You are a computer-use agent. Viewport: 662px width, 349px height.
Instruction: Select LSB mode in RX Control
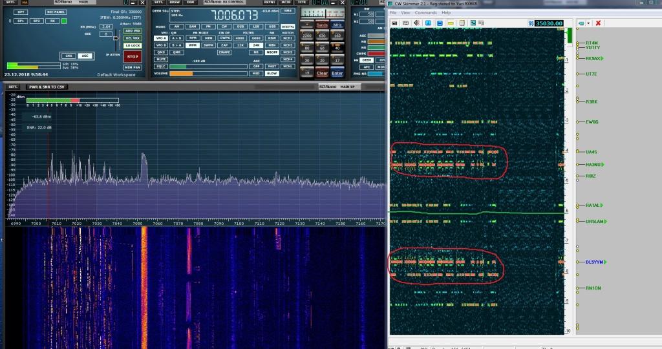coord(256,26)
